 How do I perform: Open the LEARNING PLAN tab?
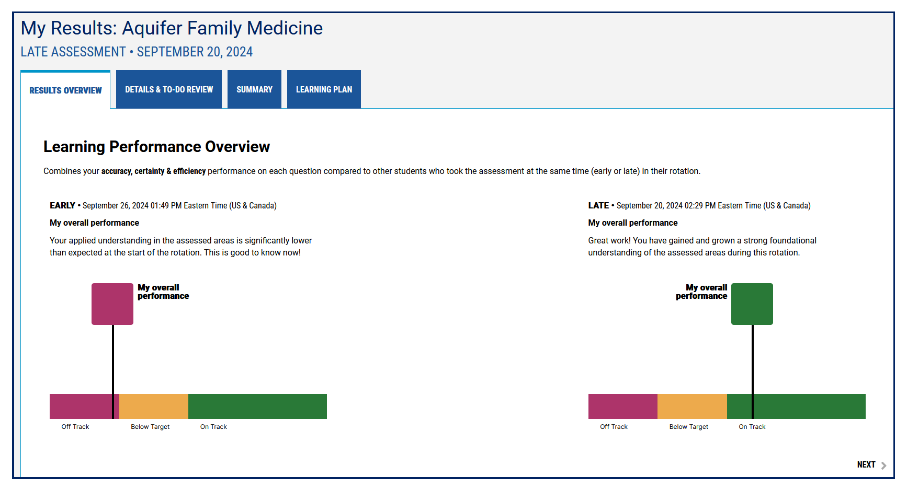(x=323, y=89)
